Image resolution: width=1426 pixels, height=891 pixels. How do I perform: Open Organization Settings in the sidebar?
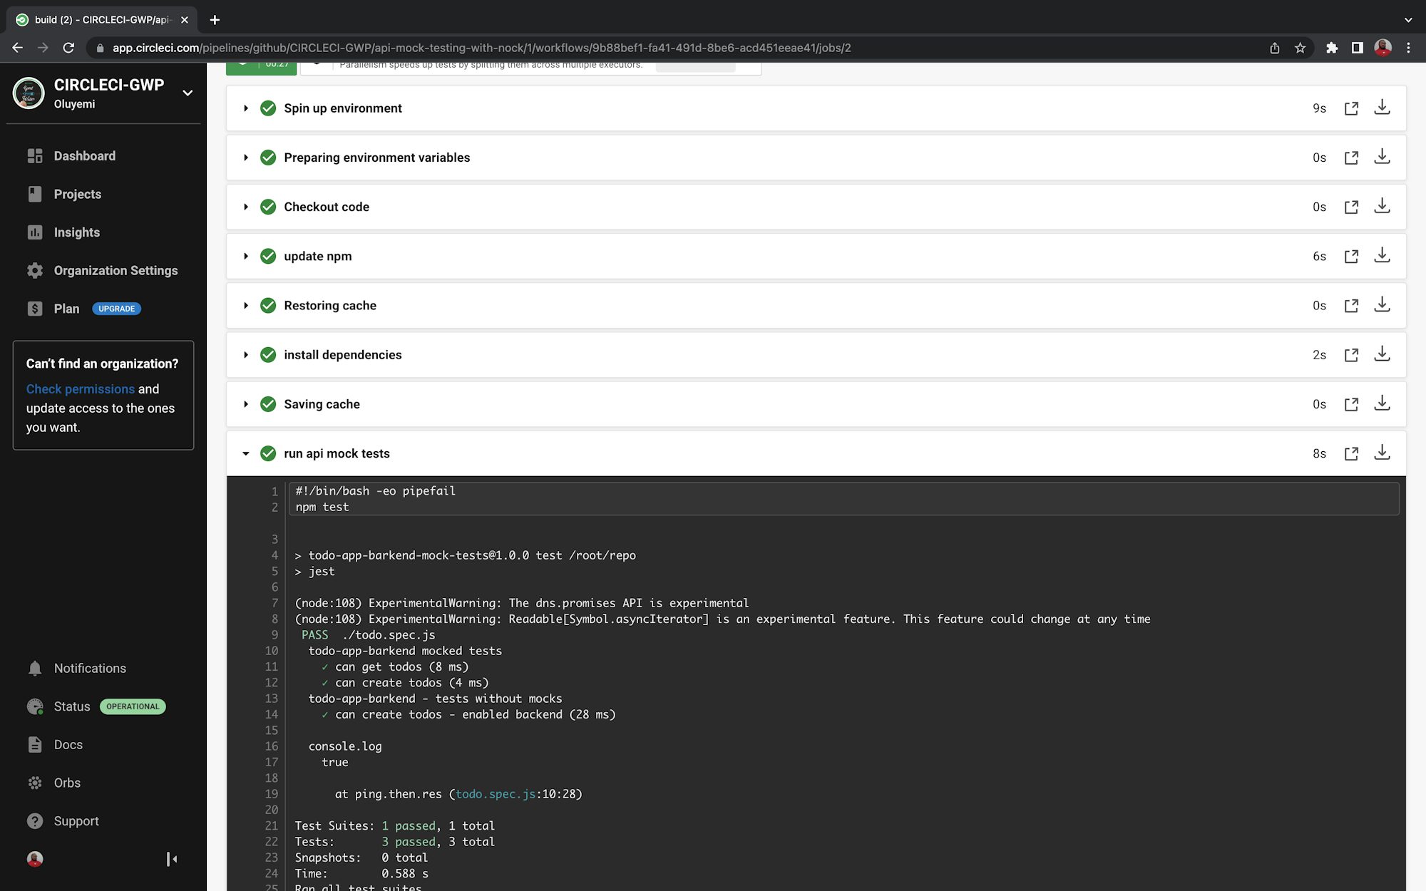click(x=116, y=270)
